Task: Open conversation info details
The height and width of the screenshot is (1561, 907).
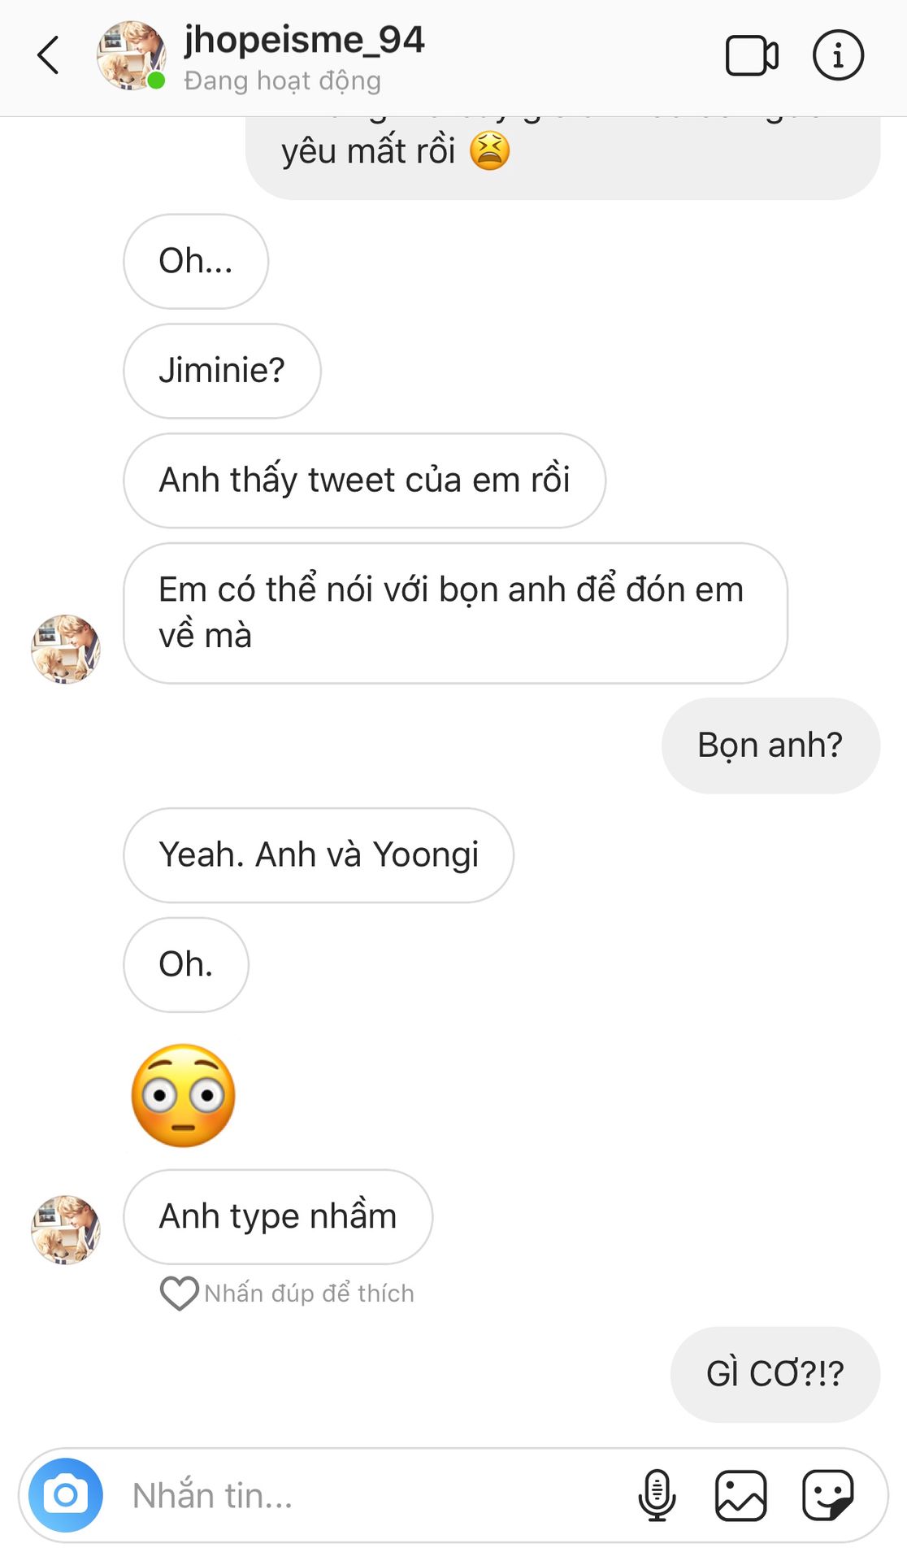Action: pos(837,55)
